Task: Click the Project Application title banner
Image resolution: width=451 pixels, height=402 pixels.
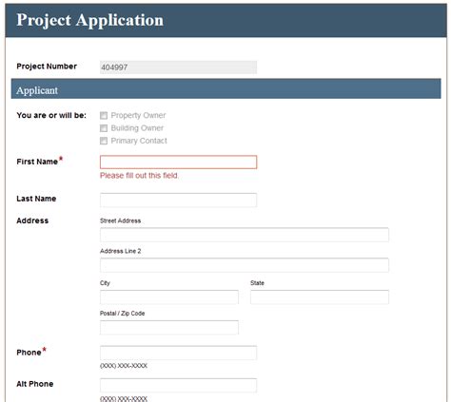Action: (x=225, y=21)
